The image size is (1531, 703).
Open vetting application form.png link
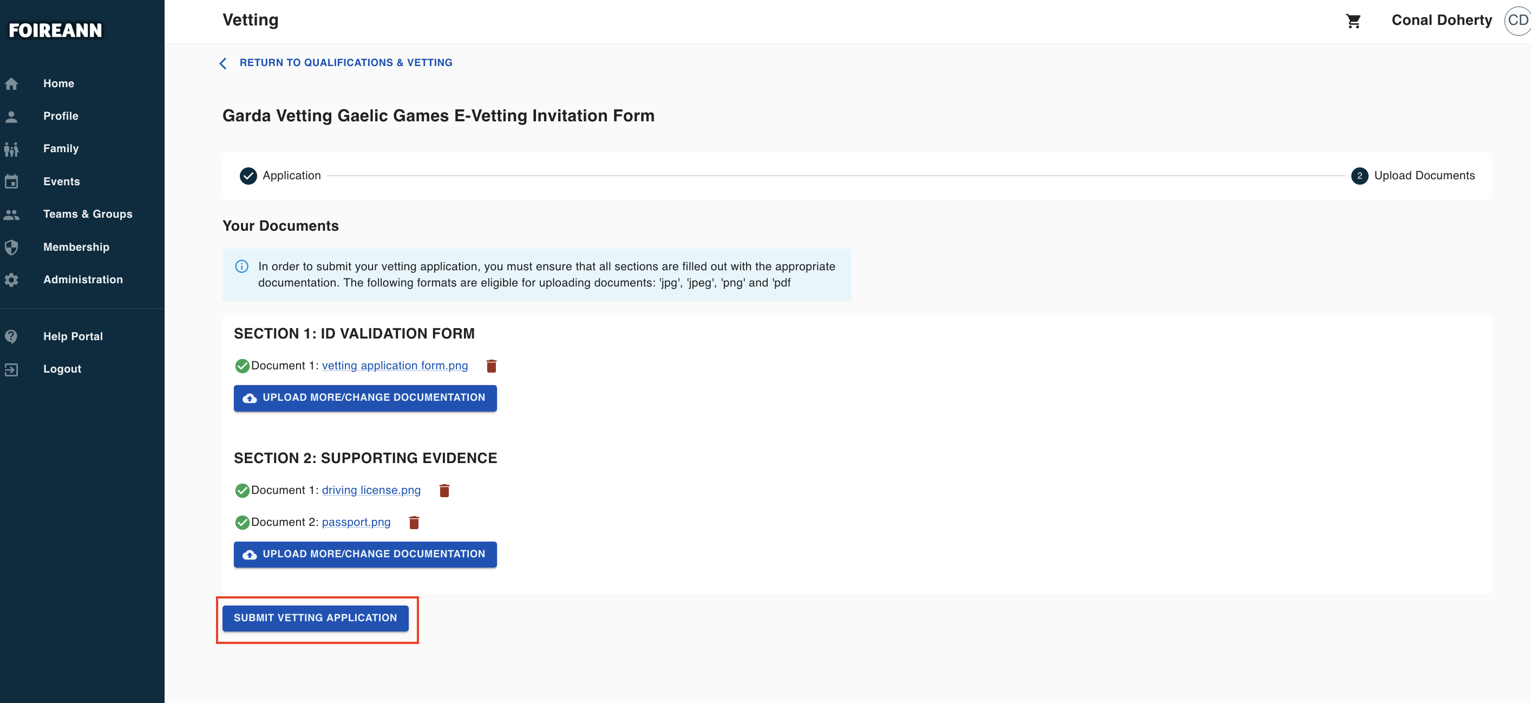395,366
